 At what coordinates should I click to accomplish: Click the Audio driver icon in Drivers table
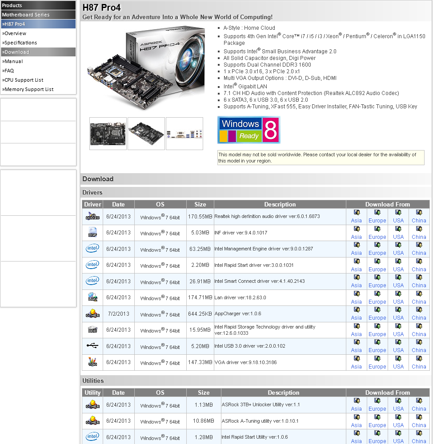(x=92, y=216)
